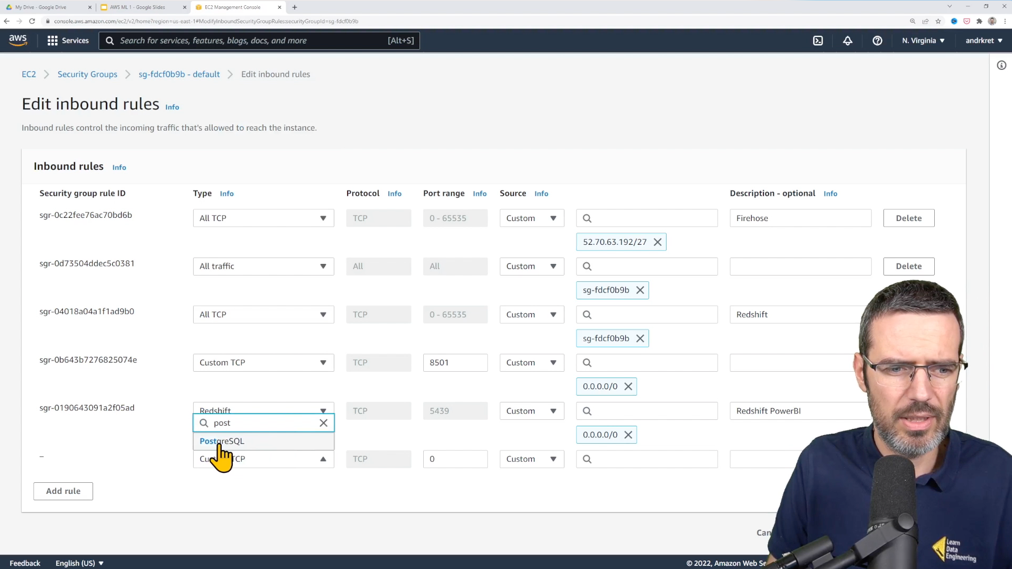Viewport: 1012px width, 569px height.
Task: Focus the AWS services search bar
Action: coord(259,41)
